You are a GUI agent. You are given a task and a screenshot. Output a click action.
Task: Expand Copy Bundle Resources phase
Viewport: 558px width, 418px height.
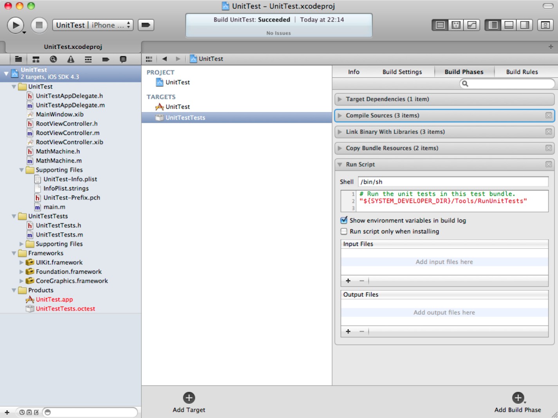pyautogui.click(x=340, y=148)
